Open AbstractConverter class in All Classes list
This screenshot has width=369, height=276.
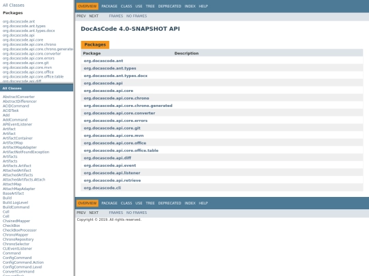click(18, 97)
